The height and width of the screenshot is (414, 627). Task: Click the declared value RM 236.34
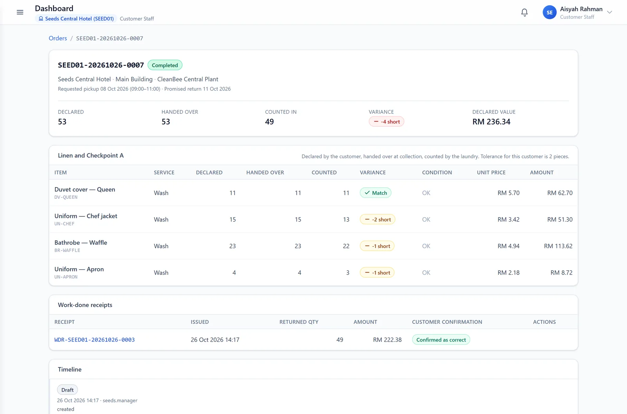pos(491,122)
